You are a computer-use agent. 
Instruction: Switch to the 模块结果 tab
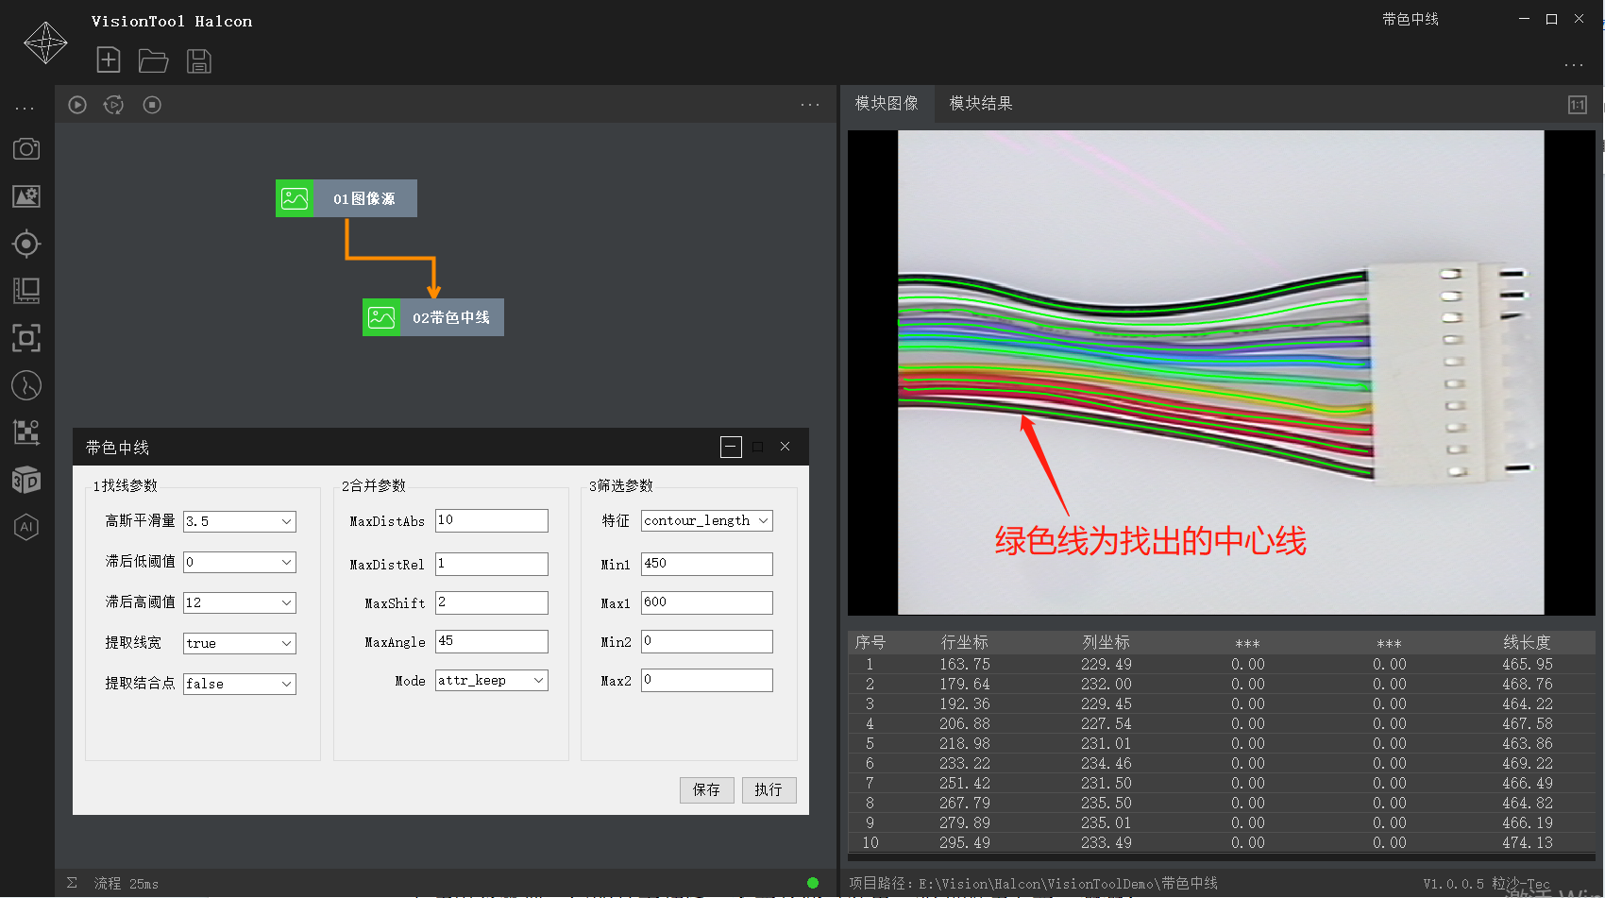click(981, 103)
